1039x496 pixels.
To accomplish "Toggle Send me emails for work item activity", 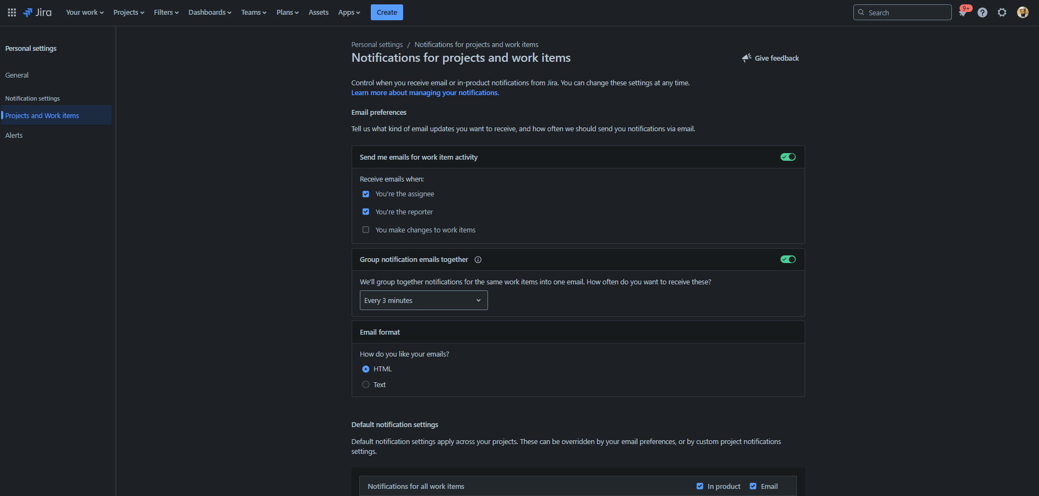I will tap(788, 157).
